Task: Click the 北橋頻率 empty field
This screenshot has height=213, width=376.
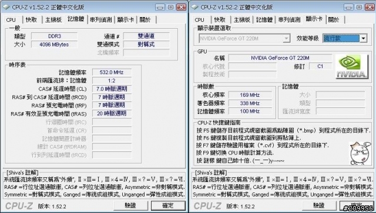Action: coord(146,53)
